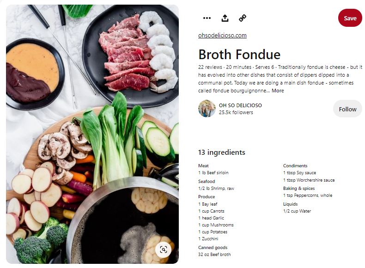Screen dimensions: 365x268
Task: Click the share upload icon
Action: [225, 18]
